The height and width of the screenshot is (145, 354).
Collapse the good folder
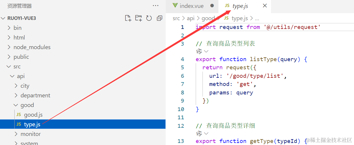pos(27,105)
